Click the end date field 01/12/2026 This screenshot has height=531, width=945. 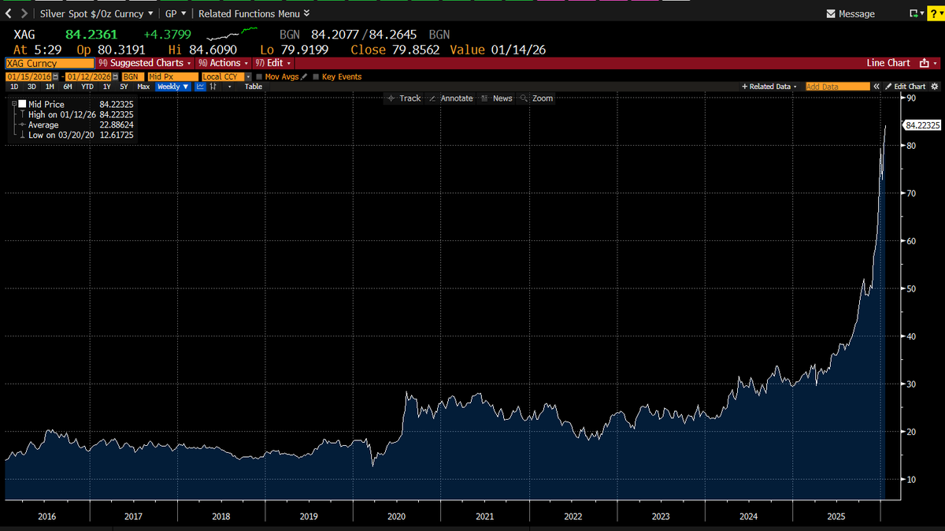click(x=89, y=76)
